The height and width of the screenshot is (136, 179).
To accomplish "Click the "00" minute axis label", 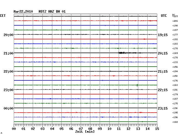I will point(14,129).
